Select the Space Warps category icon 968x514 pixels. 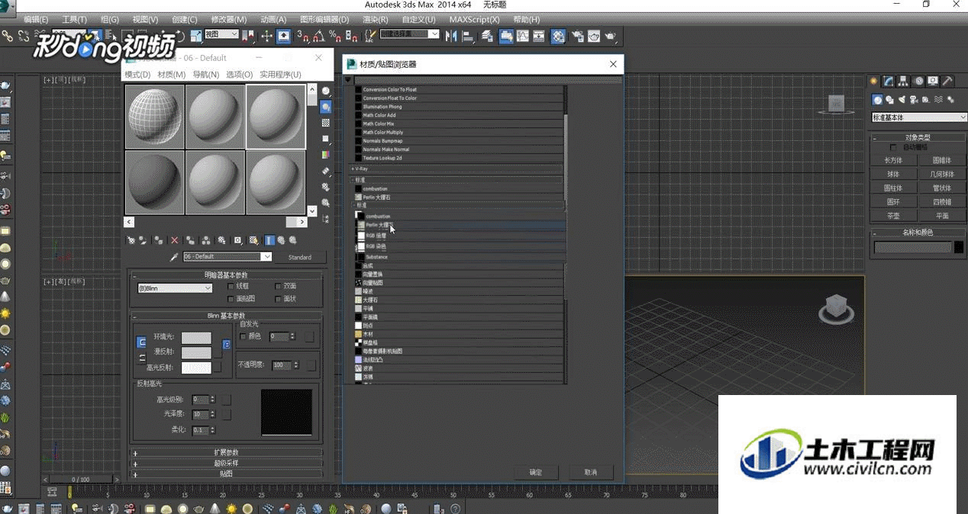(x=938, y=99)
